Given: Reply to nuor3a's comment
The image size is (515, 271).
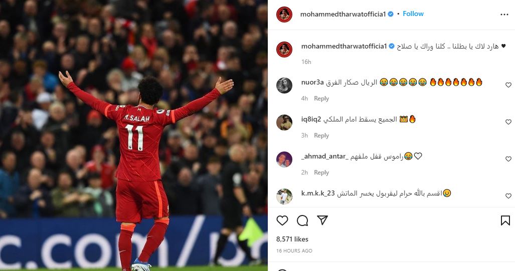Looking at the screenshot, I should (321, 98).
